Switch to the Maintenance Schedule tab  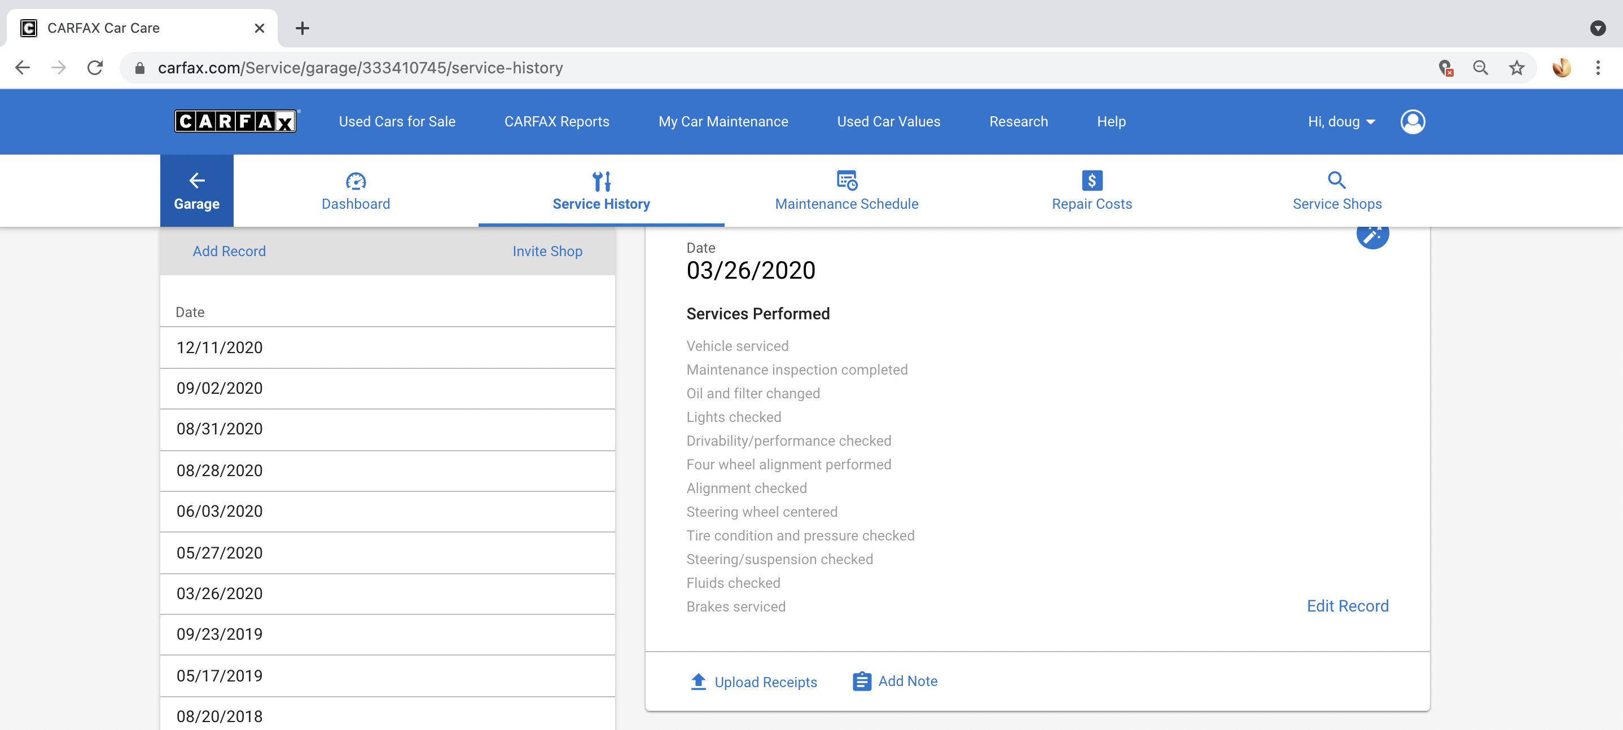point(847,190)
